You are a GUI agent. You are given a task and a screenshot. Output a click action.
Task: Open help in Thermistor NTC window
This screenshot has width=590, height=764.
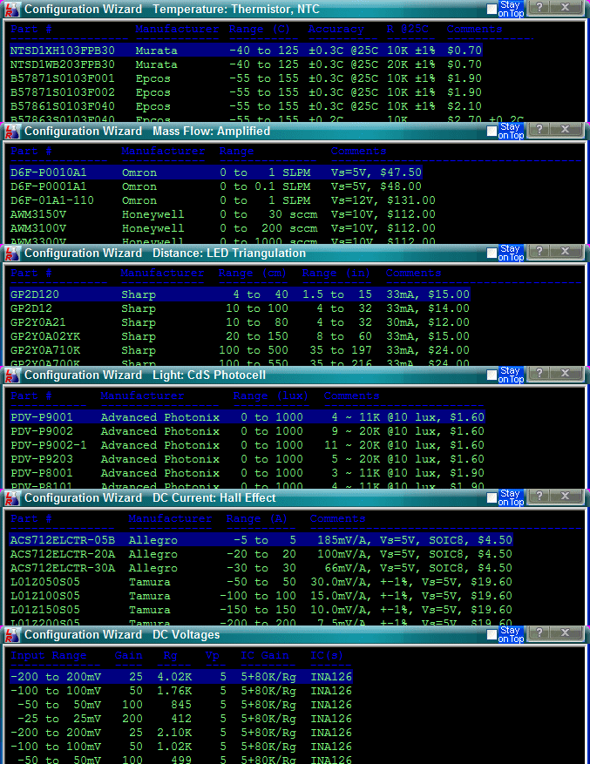pos(539,7)
